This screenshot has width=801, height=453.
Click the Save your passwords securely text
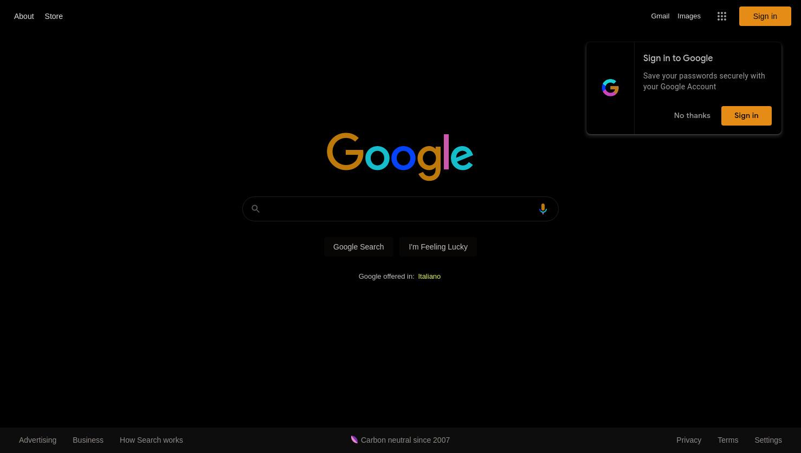tap(704, 81)
